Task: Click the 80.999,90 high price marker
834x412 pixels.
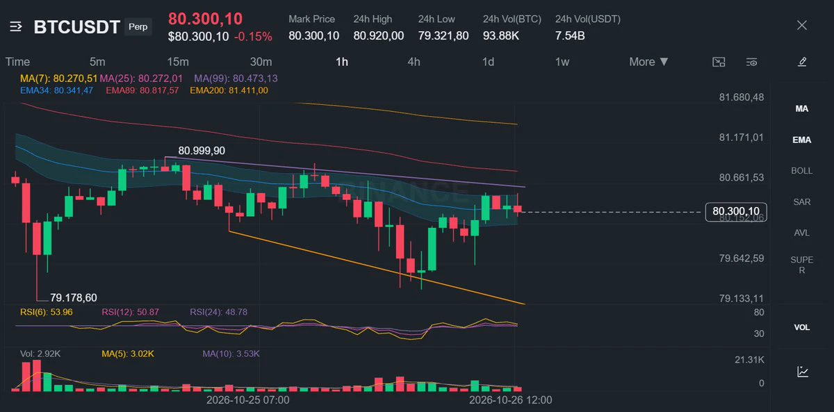Action: tap(202, 150)
